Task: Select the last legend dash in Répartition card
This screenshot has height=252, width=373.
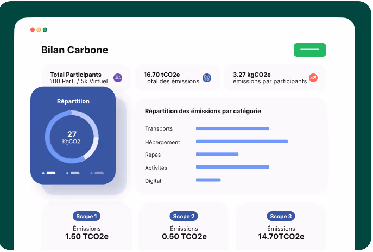Action: 99,173
